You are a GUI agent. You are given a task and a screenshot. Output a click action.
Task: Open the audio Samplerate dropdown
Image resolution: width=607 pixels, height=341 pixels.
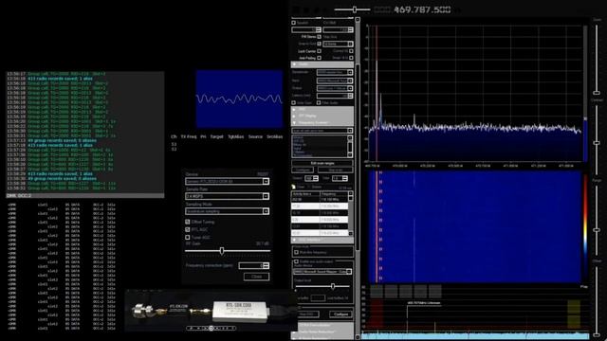tap(335, 72)
